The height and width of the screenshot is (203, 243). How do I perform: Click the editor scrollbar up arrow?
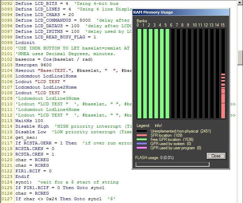[240, 3]
